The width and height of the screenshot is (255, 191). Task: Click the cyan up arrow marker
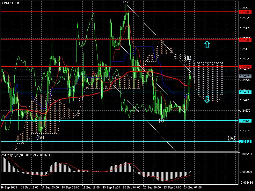207,44
